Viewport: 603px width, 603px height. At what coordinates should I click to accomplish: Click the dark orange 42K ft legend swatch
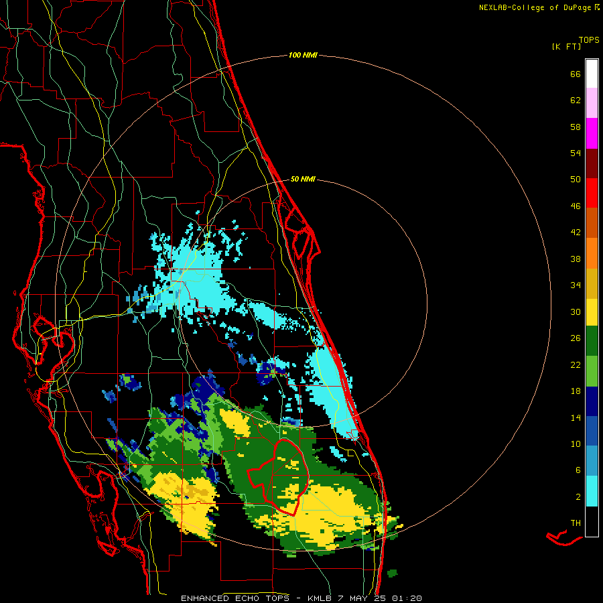point(592,222)
